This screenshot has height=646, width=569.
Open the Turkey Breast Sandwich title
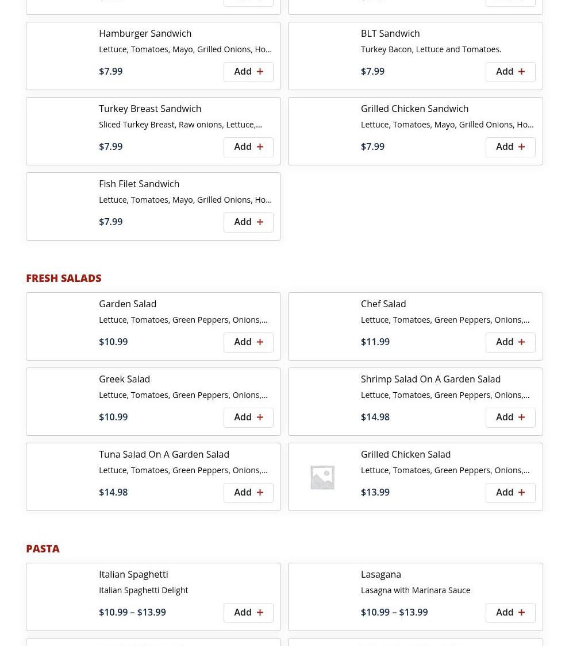150,109
